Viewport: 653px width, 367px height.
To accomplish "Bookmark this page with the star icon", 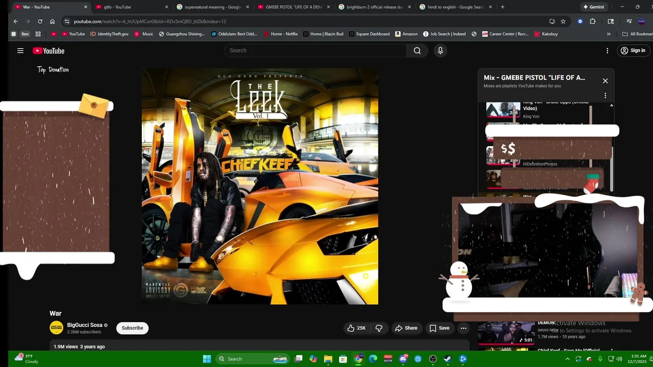I will (563, 21).
